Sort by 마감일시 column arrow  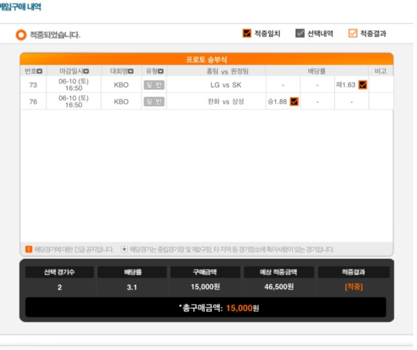coord(86,72)
